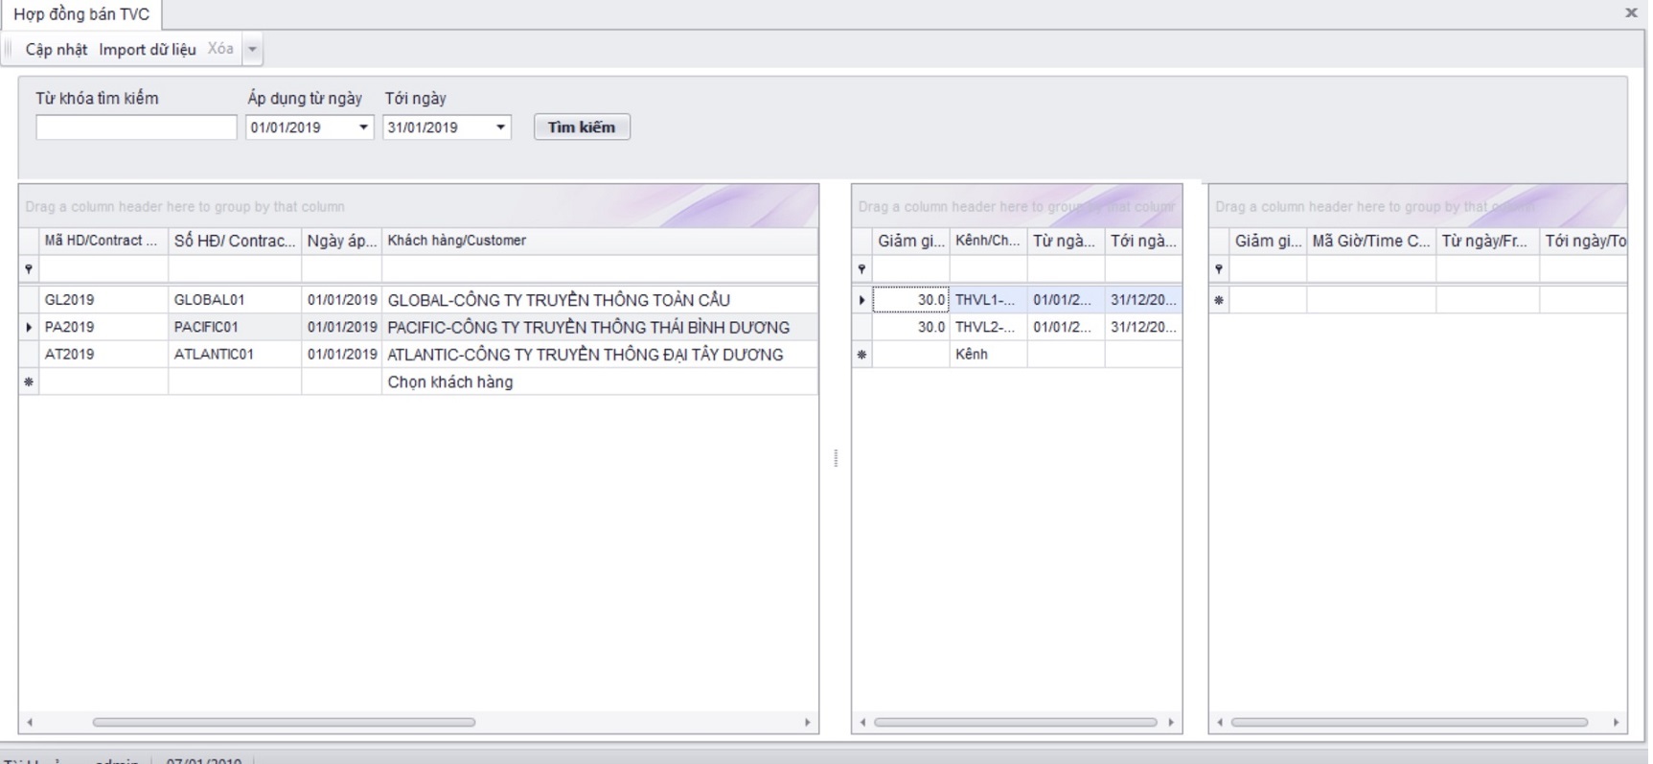This screenshot has width=1653, height=764.
Task: Select the AT2019 contract cell
Action: (103, 354)
